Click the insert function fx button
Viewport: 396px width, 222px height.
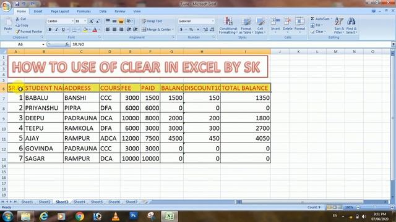coord(67,44)
